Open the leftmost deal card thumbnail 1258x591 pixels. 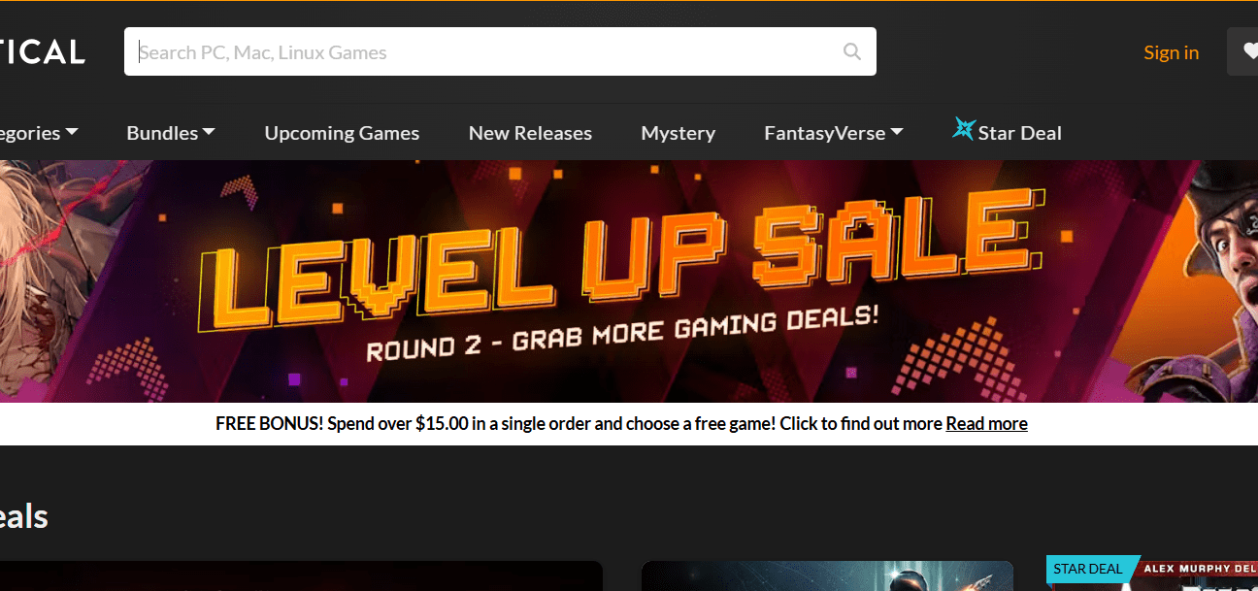pyautogui.click(x=301, y=575)
